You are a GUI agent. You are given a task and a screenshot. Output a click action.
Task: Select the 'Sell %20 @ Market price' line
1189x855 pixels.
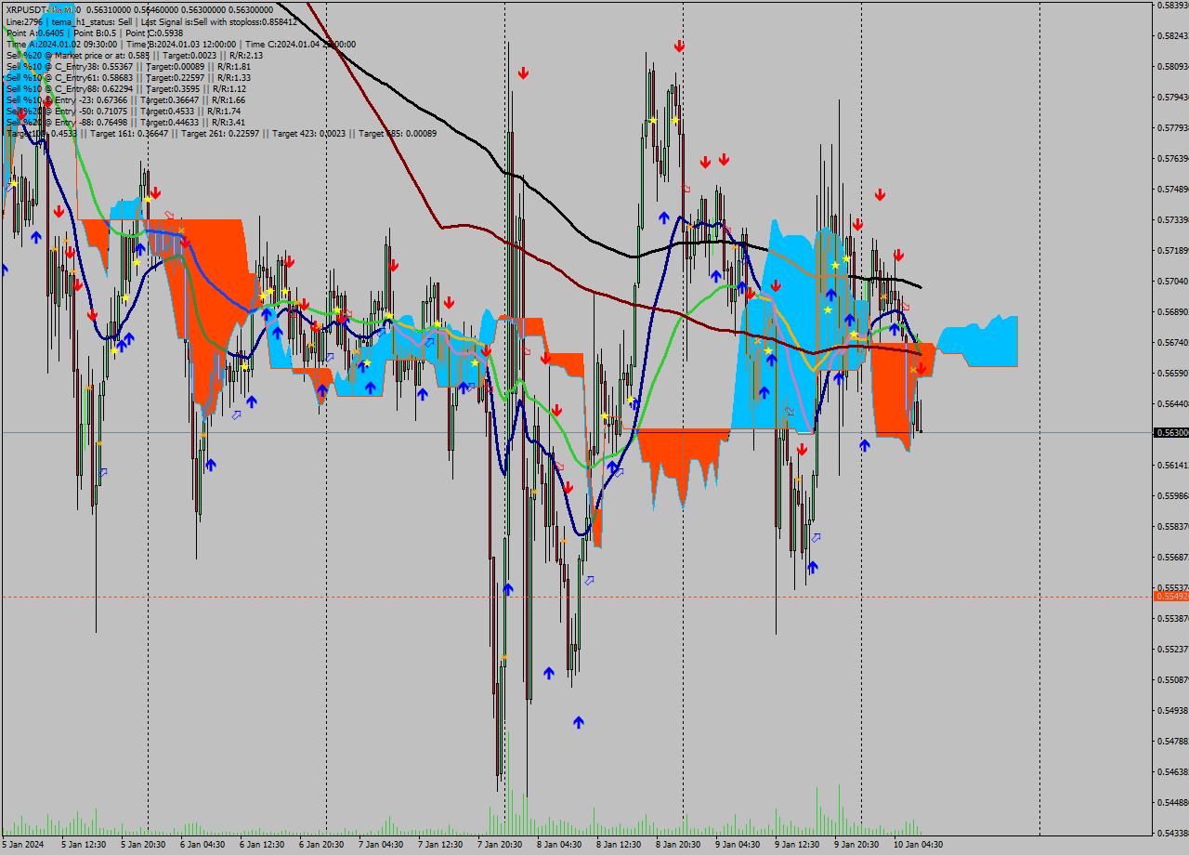pos(135,55)
